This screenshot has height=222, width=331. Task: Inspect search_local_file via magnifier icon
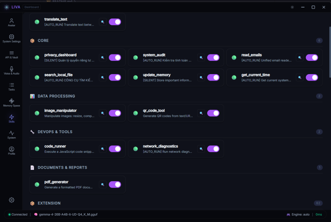pyautogui.click(x=102, y=77)
